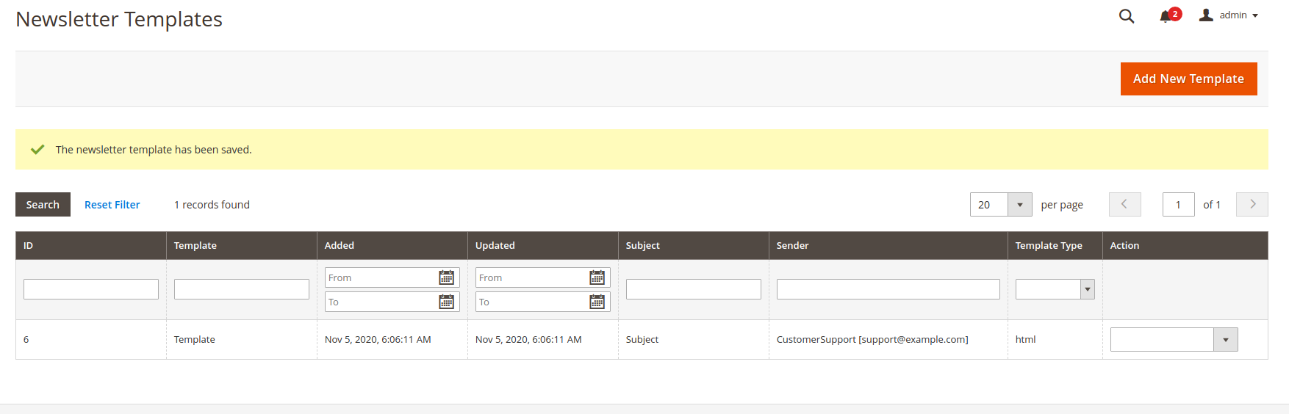Sort by Template Type column header
This screenshot has width=1289, height=414.
coord(1055,245)
